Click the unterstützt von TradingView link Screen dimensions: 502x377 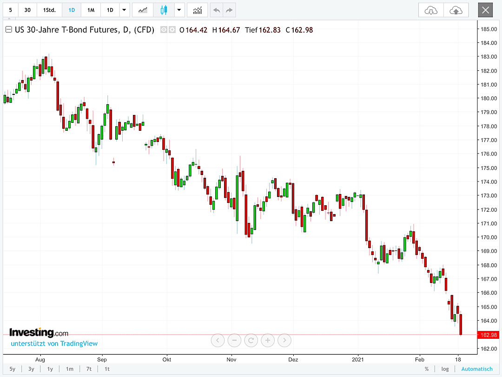point(54,343)
